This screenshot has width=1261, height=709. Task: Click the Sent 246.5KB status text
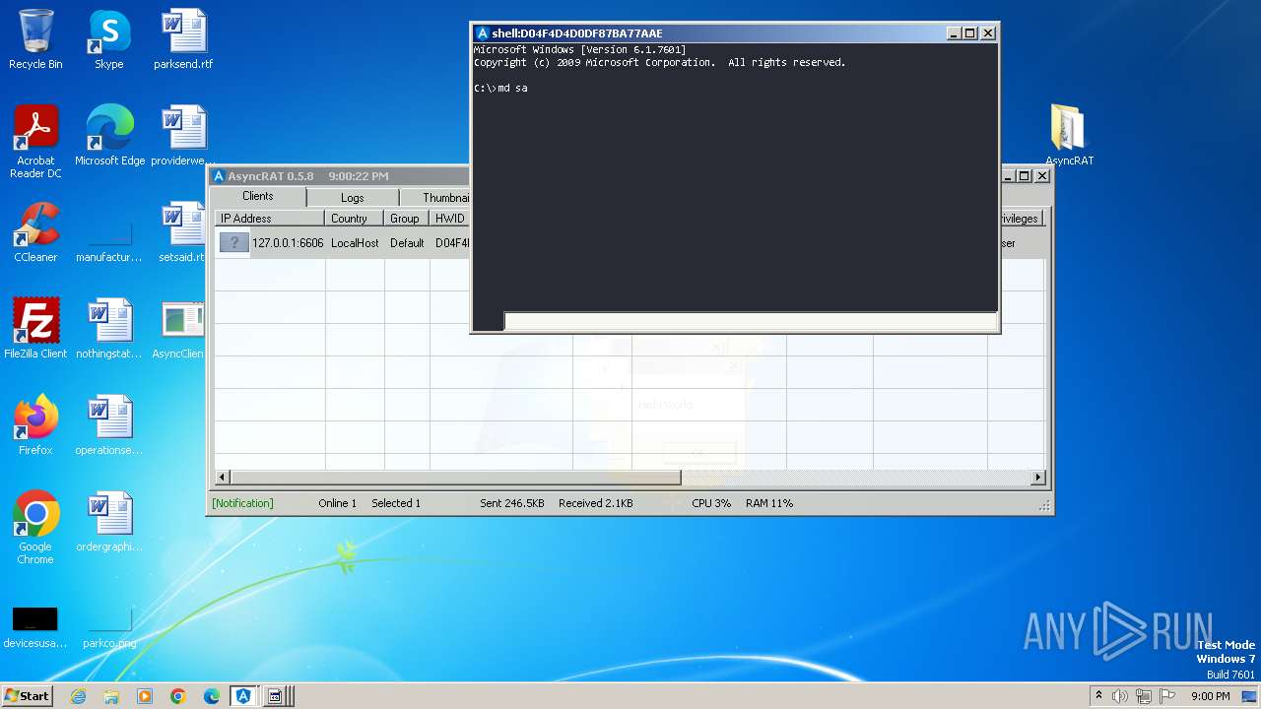512,503
